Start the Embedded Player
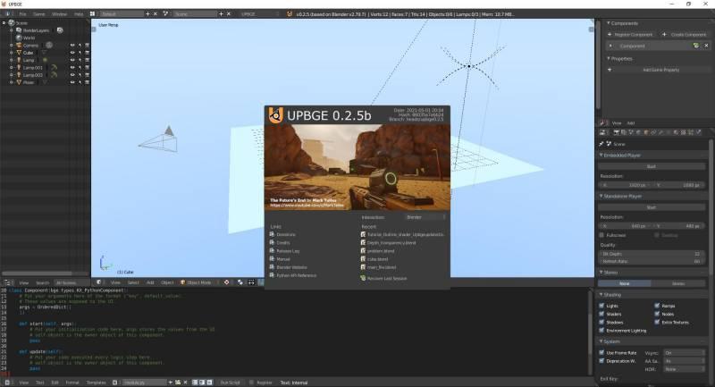 [x=652, y=166]
